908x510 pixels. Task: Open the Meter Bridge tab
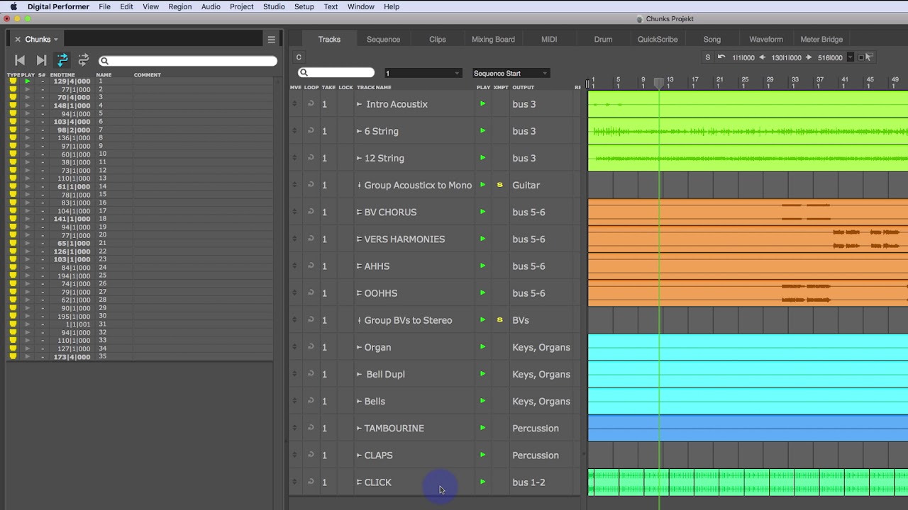[821, 39]
